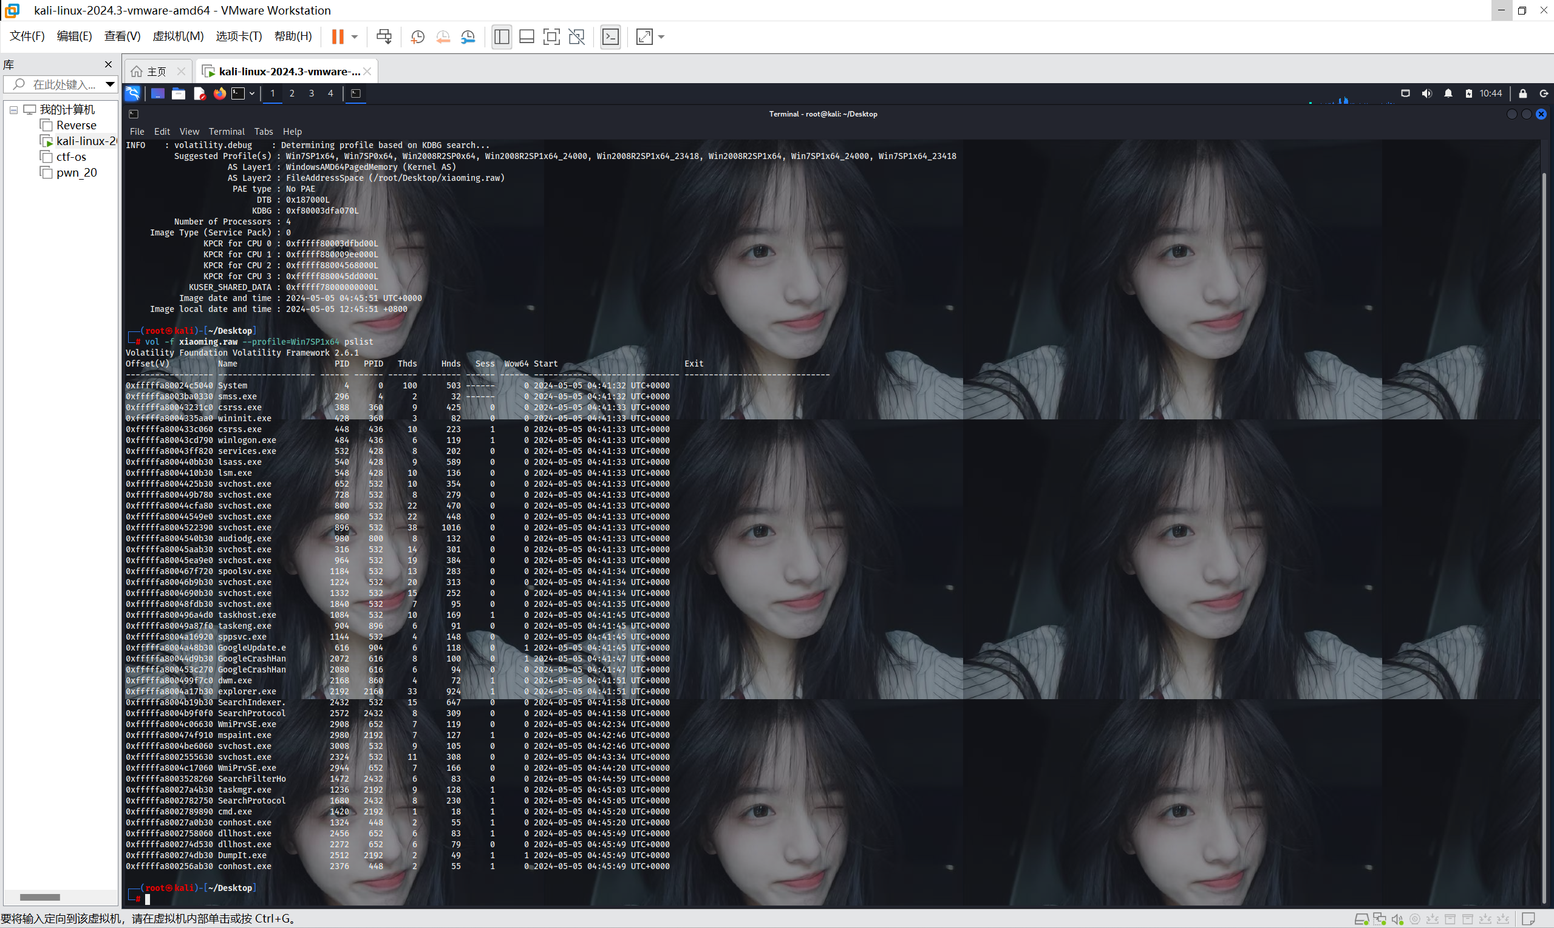Open the 文件(F) menu
This screenshot has width=1554, height=928.
[x=27, y=36]
